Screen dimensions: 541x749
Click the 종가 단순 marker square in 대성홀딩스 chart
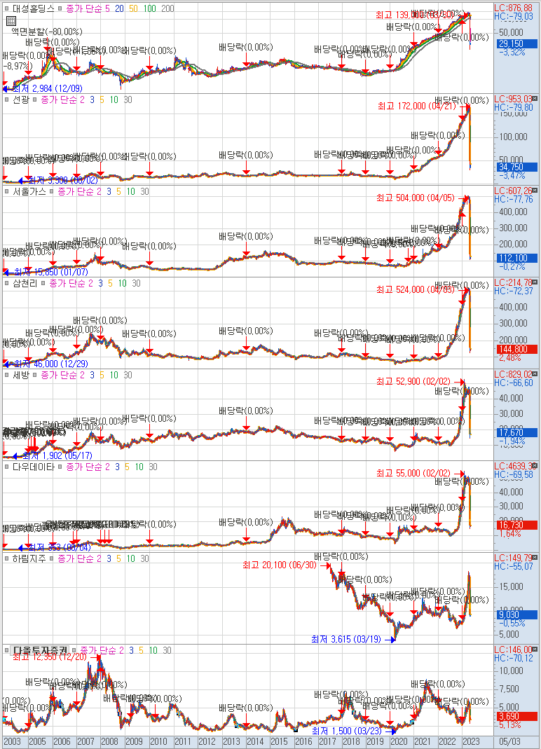60,8
